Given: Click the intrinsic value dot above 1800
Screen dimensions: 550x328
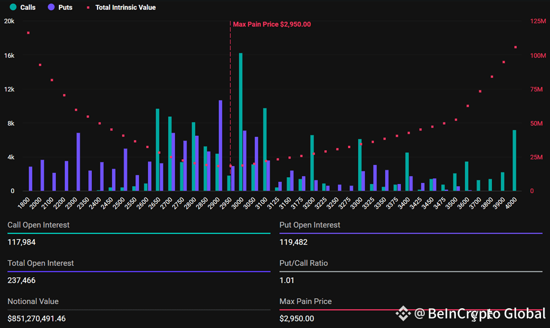Looking at the screenshot, I should tap(28, 33).
